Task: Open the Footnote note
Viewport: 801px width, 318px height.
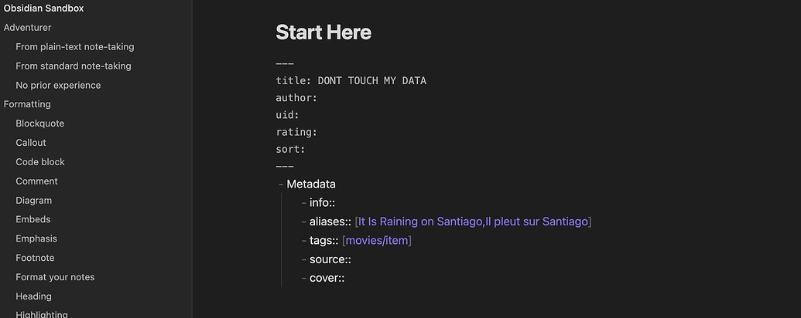Action: (x=35, y=258)
